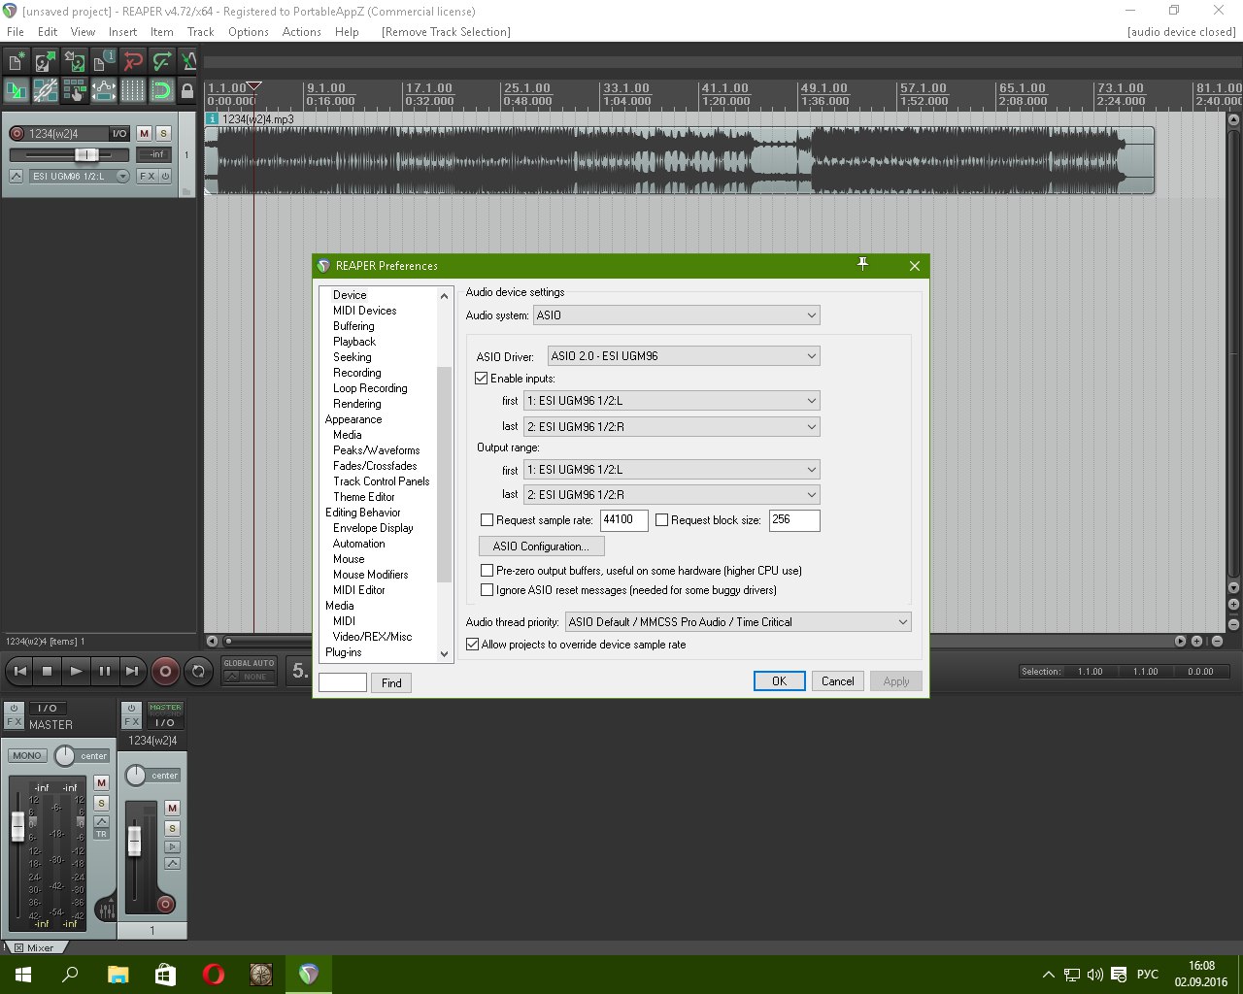1243x994 pixels.
Task: Click the red Record transport button
Action: 165,671
